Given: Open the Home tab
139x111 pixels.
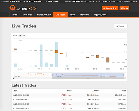Looking at the screenshot, I should pyautogui.click(x=15, y=15).
